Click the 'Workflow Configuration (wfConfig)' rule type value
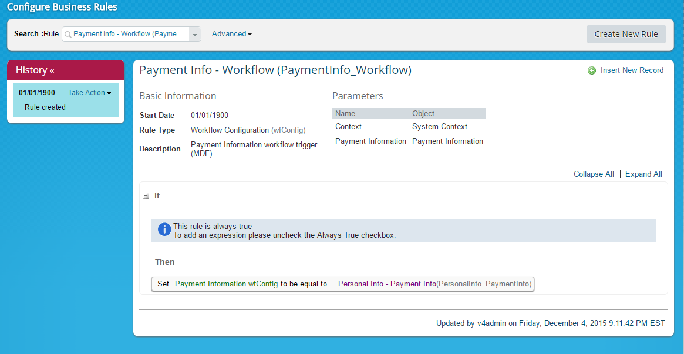Image resolution: width=684 pixels, height=354 pixels. (x=248, y=130)
